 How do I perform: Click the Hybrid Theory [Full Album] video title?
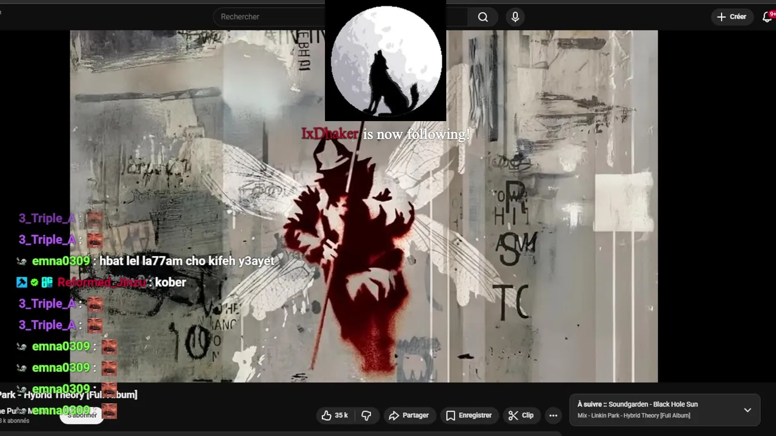click(69, 395)
